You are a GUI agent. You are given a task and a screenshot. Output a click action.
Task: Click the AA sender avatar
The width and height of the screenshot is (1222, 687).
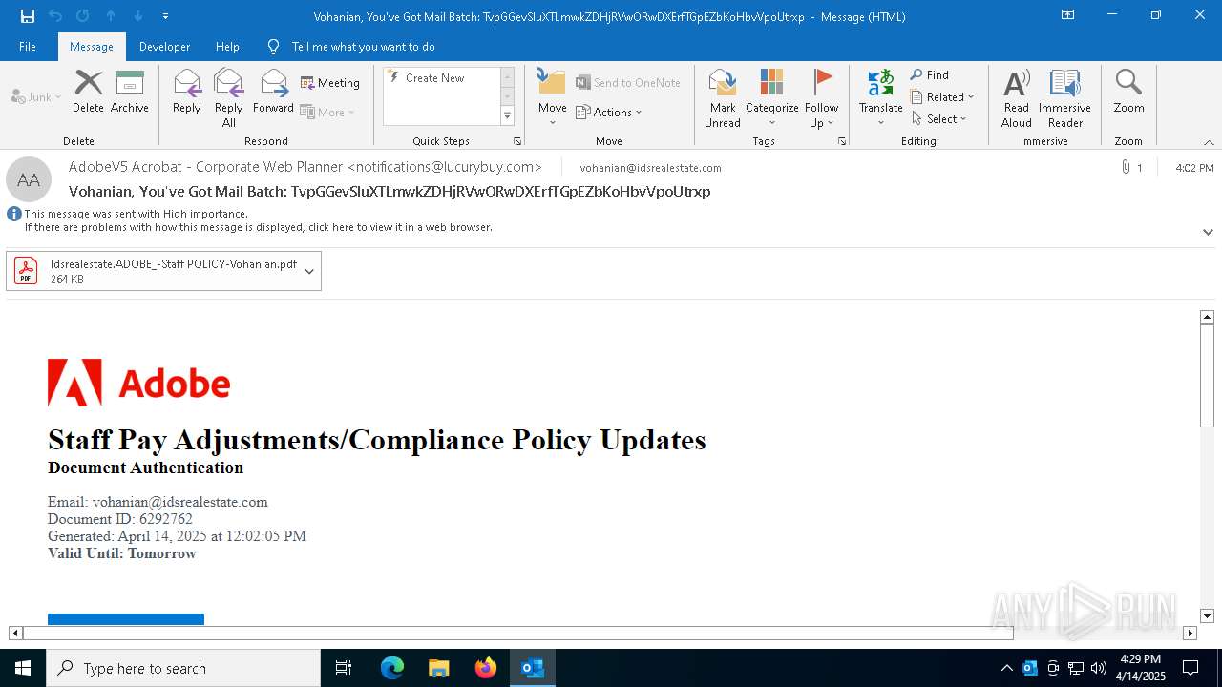tap(29, 179)
